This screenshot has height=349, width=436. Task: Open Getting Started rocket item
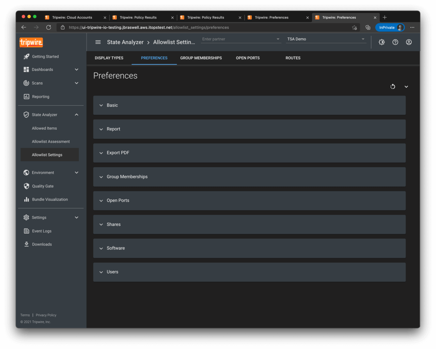(45, 57)
